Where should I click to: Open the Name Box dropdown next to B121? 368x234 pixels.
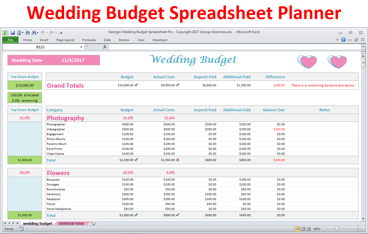[x=81, y=47]
